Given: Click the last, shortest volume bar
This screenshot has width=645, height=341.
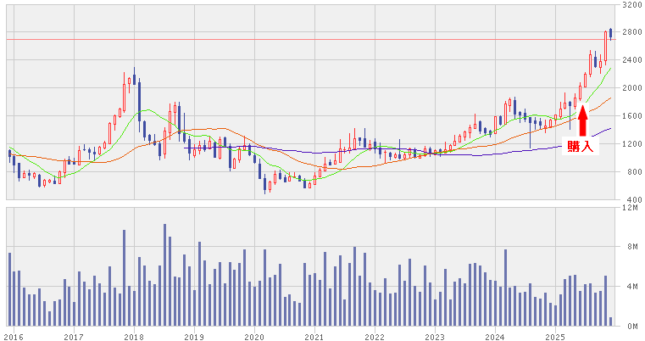Looking at the screenshot, I should 610,321.
